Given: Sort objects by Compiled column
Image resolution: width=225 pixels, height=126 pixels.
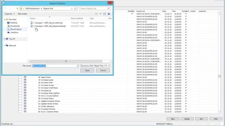Looking at the screenshot, I should tap(185, 11).
